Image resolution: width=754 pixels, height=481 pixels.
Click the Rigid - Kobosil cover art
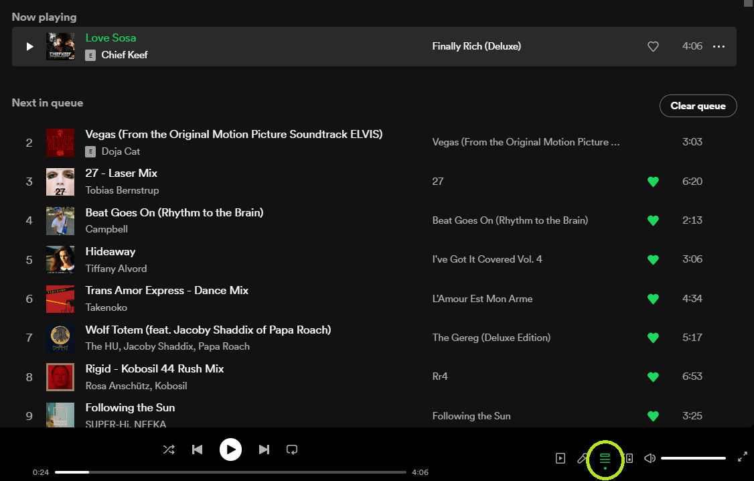click(x=60, y=377)
